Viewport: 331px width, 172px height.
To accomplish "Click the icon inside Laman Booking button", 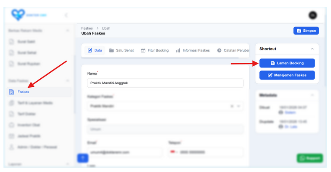I will click(273, 63).
